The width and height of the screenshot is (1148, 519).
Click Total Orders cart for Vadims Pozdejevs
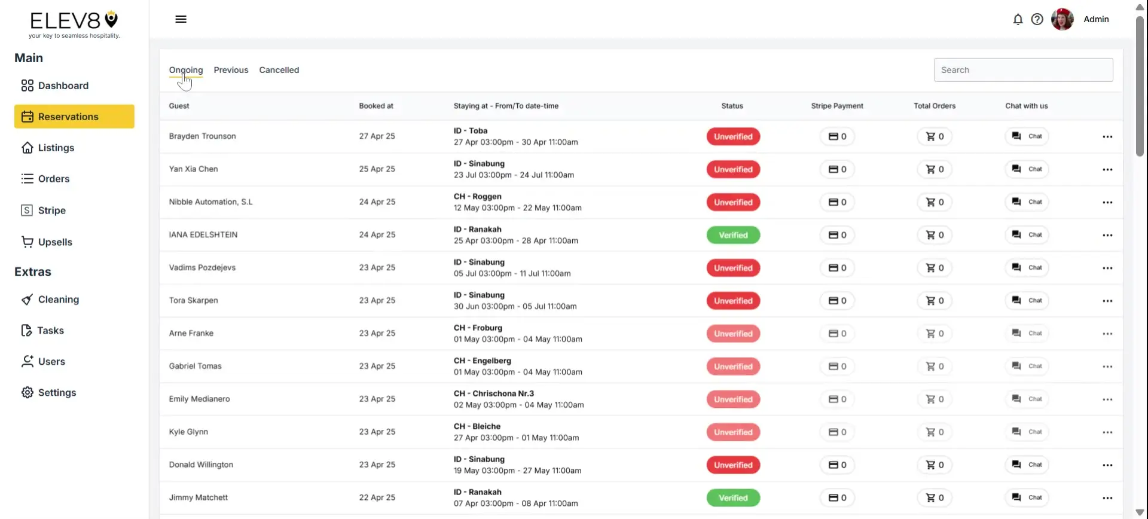[935, 268]
